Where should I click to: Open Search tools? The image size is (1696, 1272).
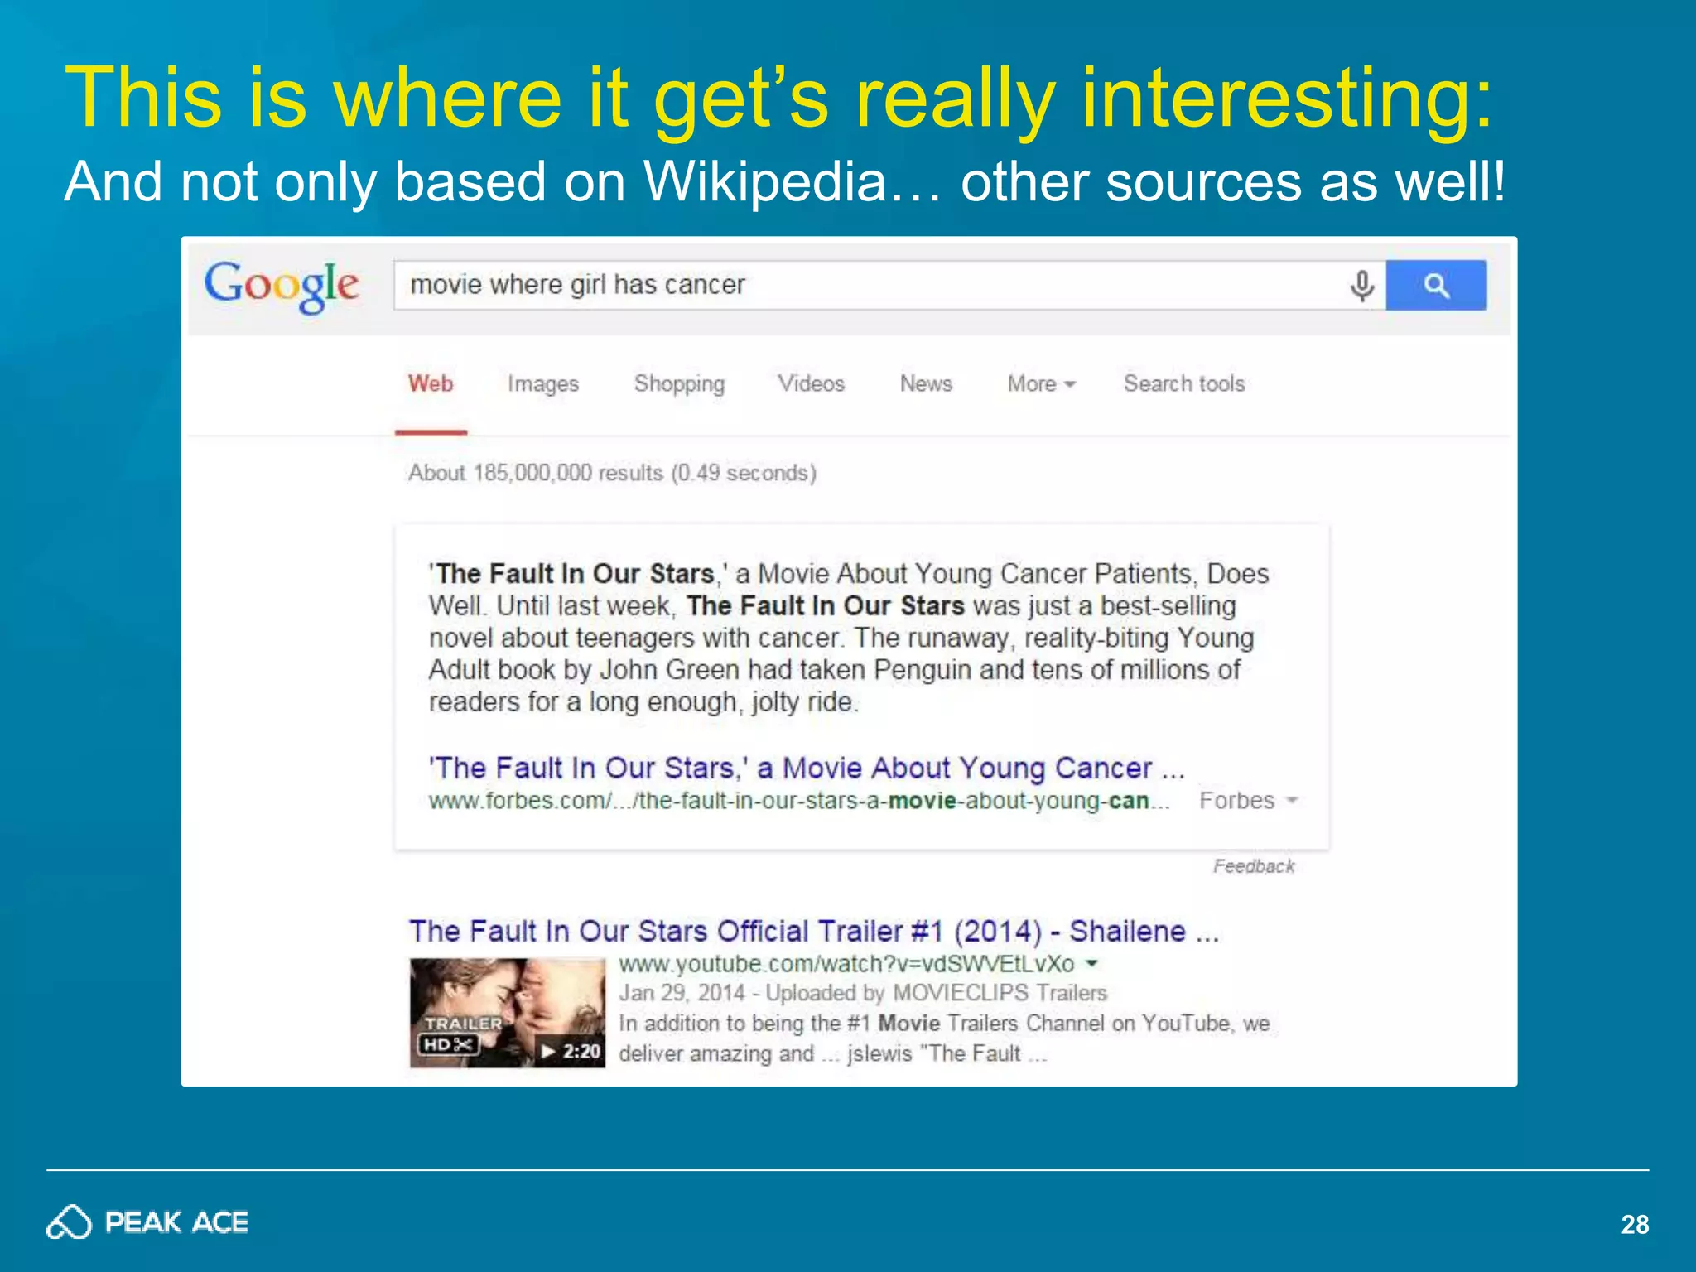coord(1184,383)
